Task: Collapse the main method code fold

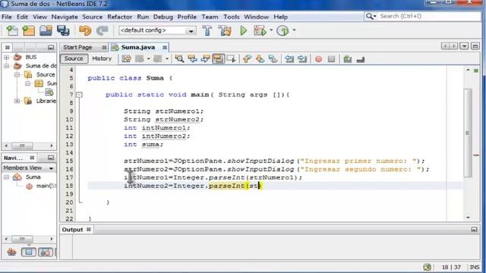Action: click(x=79, y=95)
